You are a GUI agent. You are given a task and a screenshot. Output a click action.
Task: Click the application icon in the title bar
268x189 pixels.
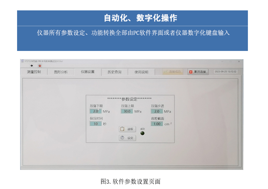22,61
